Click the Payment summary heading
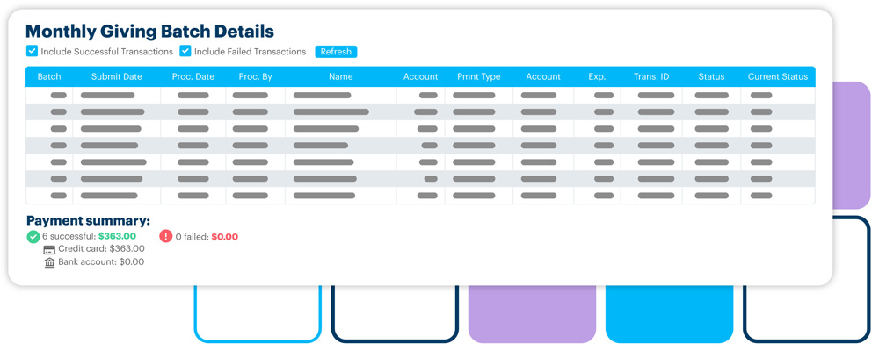 [88, 220]
